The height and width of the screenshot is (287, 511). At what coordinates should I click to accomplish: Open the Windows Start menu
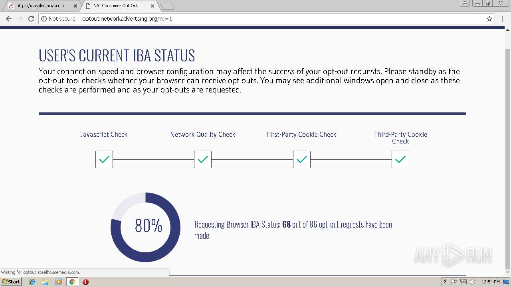tap(11, 281)
